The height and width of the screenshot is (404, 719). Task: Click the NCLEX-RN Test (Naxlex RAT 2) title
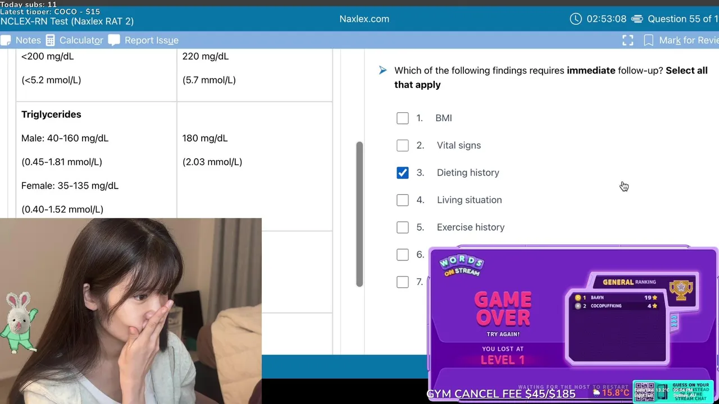(67, 21)
